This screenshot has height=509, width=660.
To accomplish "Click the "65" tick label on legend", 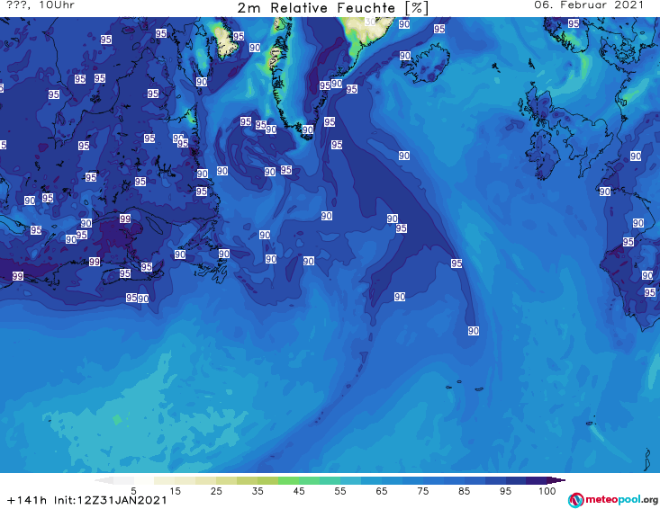I will pos(382,491).
